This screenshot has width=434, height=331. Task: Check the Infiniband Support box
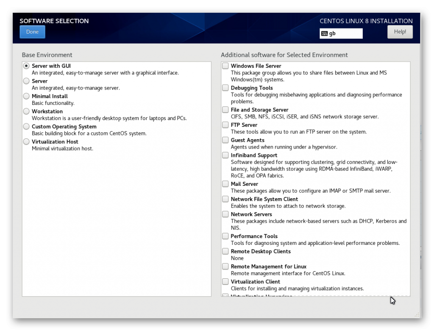[x=225, y=155]
